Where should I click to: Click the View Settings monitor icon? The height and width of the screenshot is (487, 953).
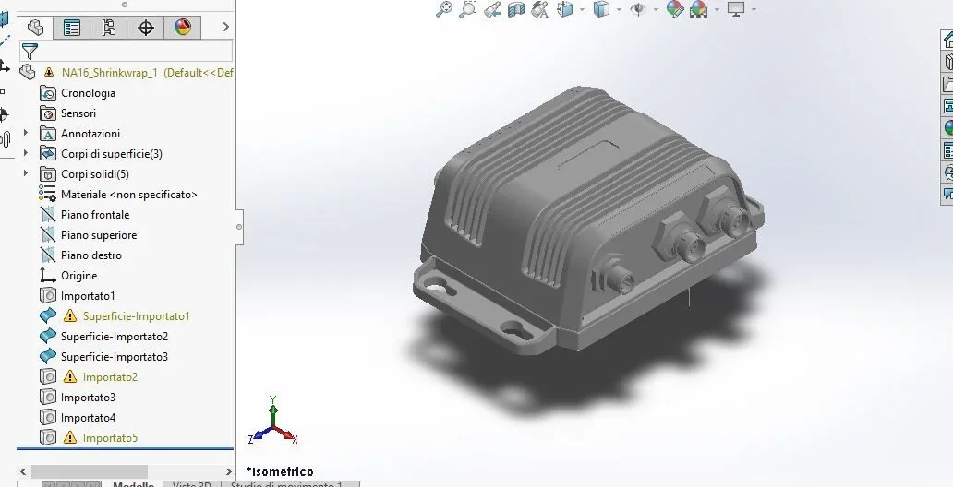[x=736, y=9]
